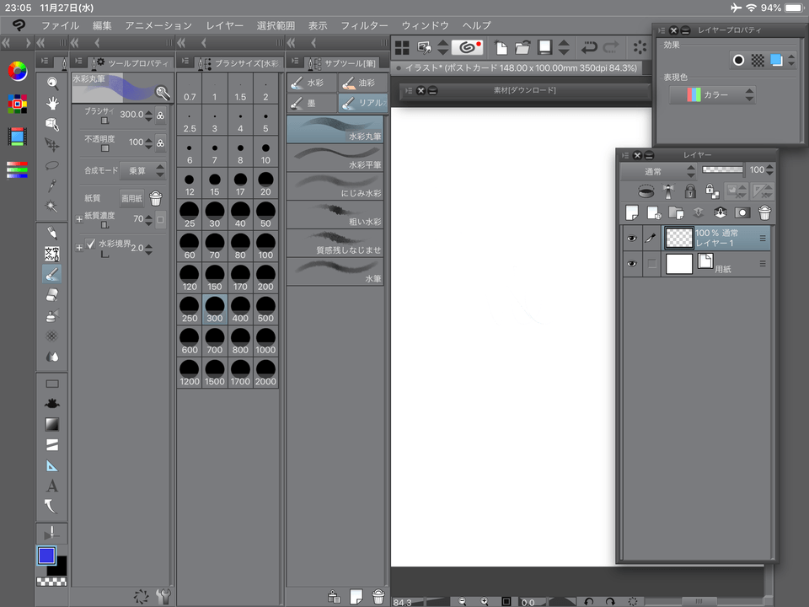Open the 合成モード 乗算 dropdown

click(143, 170)
